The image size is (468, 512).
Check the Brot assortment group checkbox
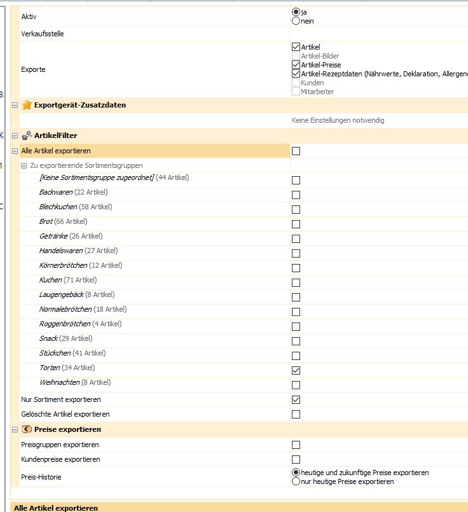click(x=296, y=224)
